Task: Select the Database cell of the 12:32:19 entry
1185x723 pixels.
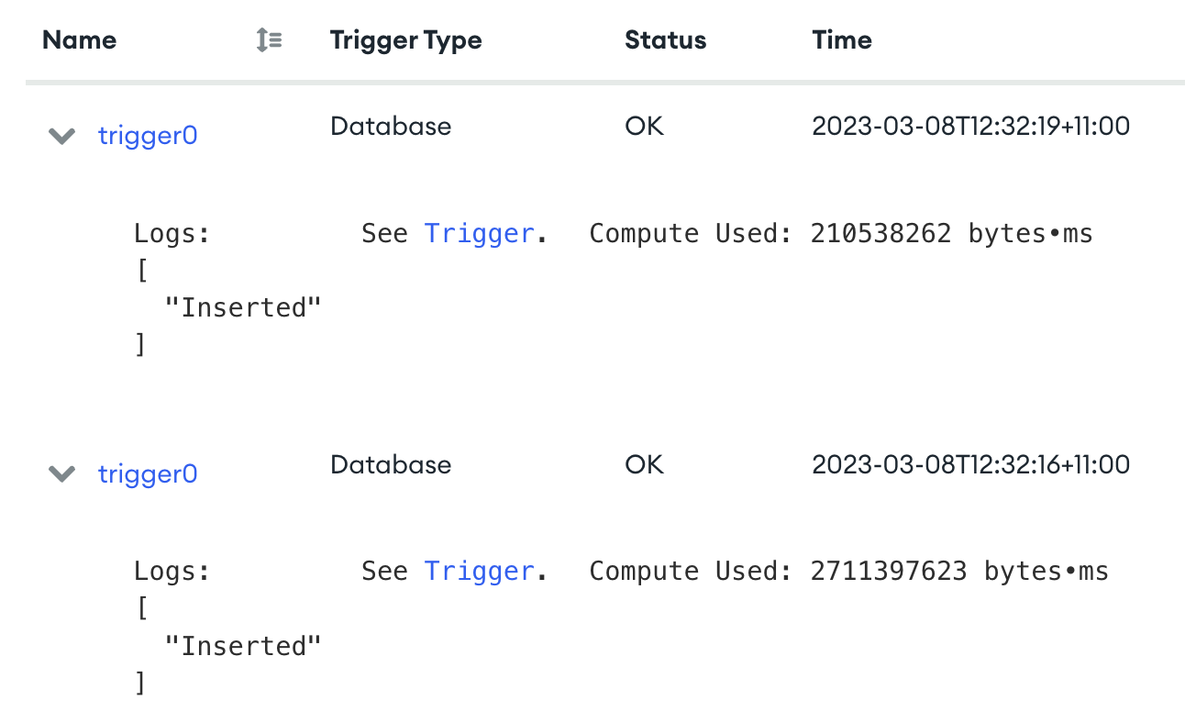Action: coord(391,127)
